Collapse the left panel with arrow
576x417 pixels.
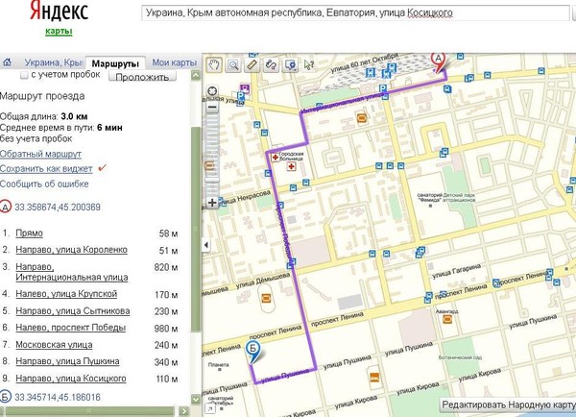click(206, 245)
